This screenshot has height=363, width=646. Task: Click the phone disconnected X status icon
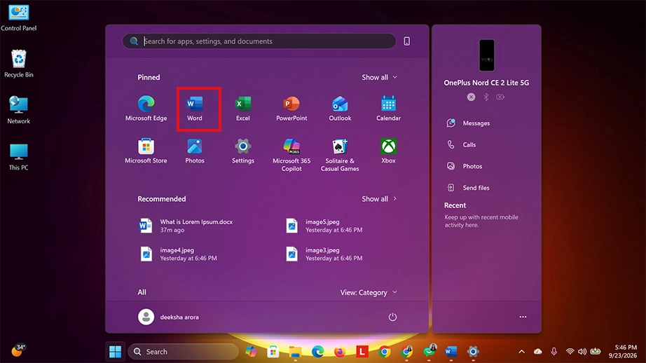471,97
